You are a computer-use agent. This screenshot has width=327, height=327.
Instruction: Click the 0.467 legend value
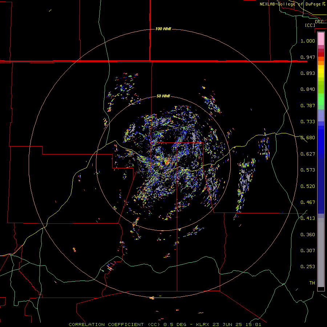(x=308, y=202)
